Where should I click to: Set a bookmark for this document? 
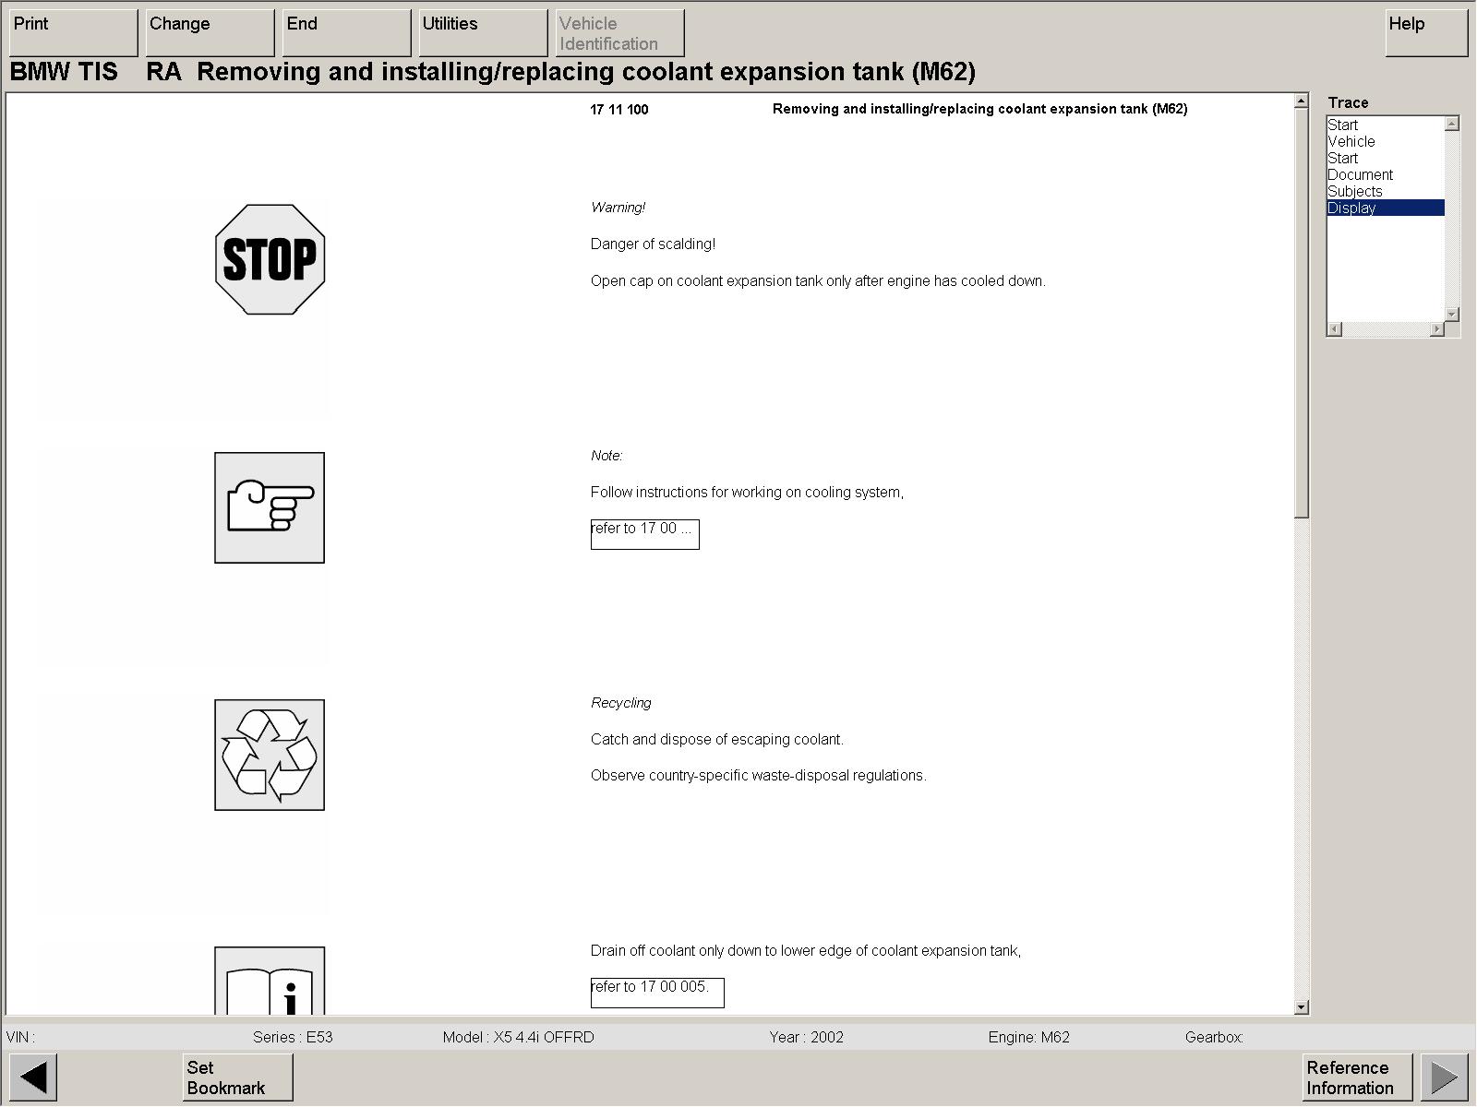click(237, 1077)
